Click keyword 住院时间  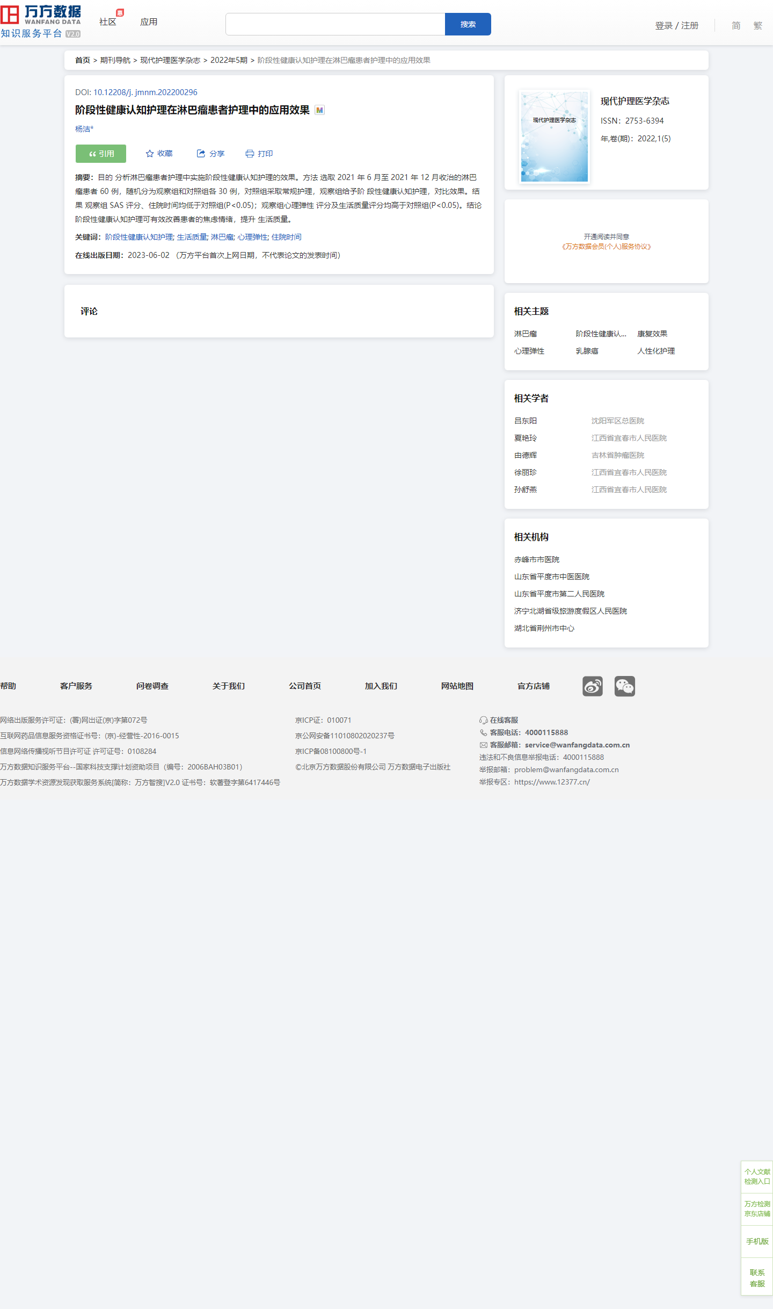(x=286, y=237)
